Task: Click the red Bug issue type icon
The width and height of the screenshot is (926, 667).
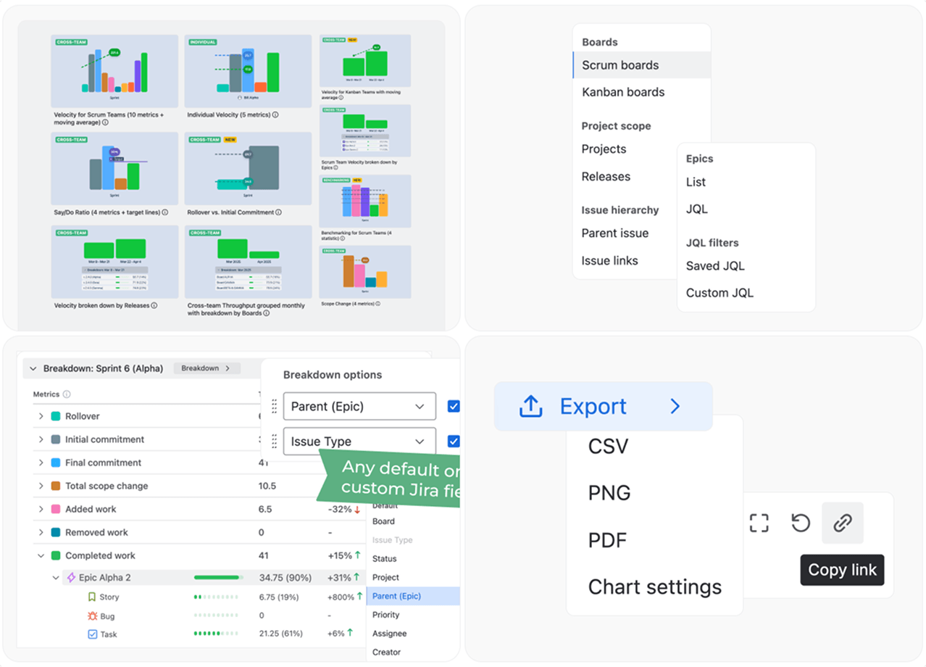Action: click(x=92, y=616)
